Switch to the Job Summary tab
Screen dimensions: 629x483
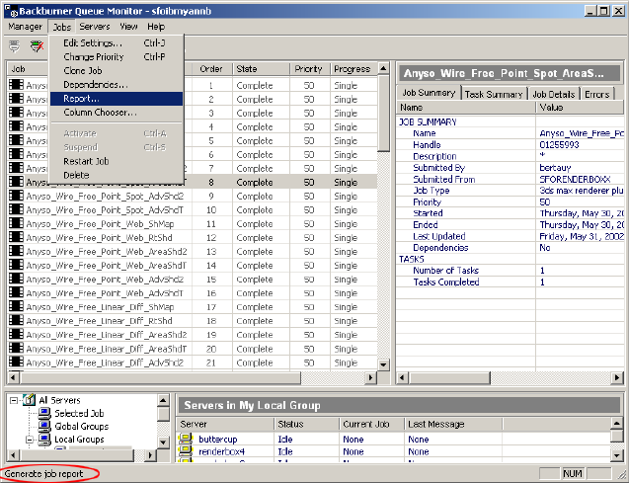(429, 93)
